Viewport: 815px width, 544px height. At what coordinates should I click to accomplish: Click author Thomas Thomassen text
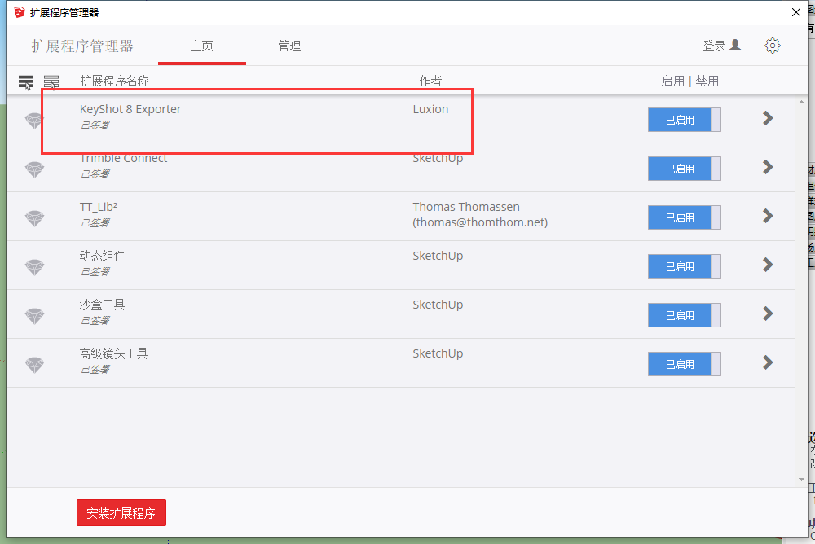pyautogui.click(x=466, y=207)
